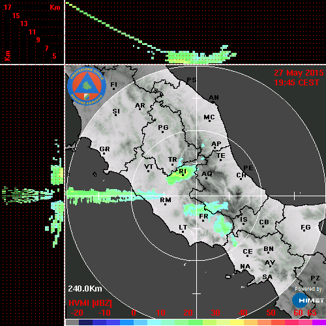This screenshot has height=326, width=326.
Task: Click the NA city label
Action: pyautogui.click(x=245, y=266)
